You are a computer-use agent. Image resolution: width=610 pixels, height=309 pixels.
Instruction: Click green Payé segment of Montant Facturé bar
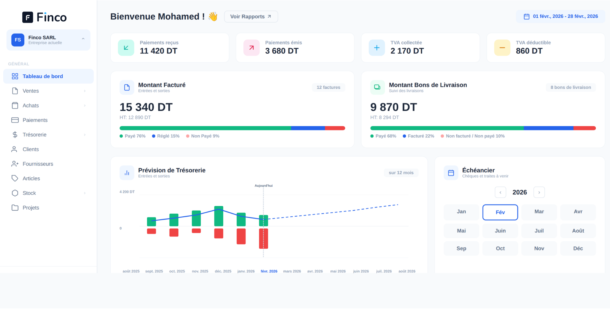pos(205,128)
